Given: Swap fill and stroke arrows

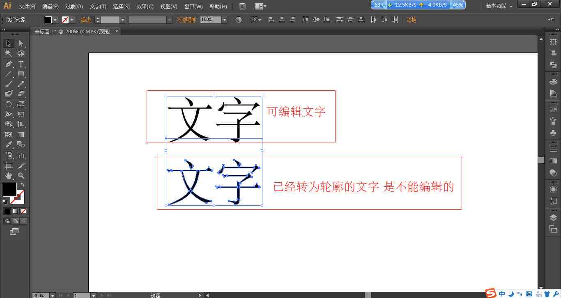Looking at the screenshot, I should (x=22, y=185).
